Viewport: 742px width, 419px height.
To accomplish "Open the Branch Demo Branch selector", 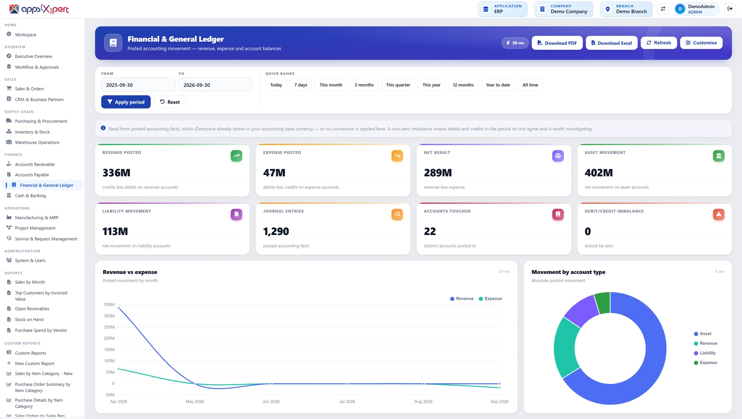I will click(626, 9).
